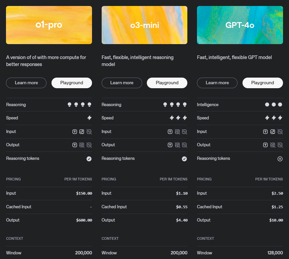
Task: Click o3-mini disabled audio output icon
Action: point(184,145)
